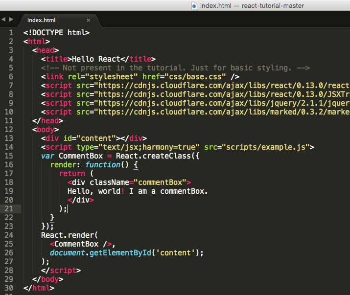Click "text/jsx;harmony=true" type value

(149, 147)
